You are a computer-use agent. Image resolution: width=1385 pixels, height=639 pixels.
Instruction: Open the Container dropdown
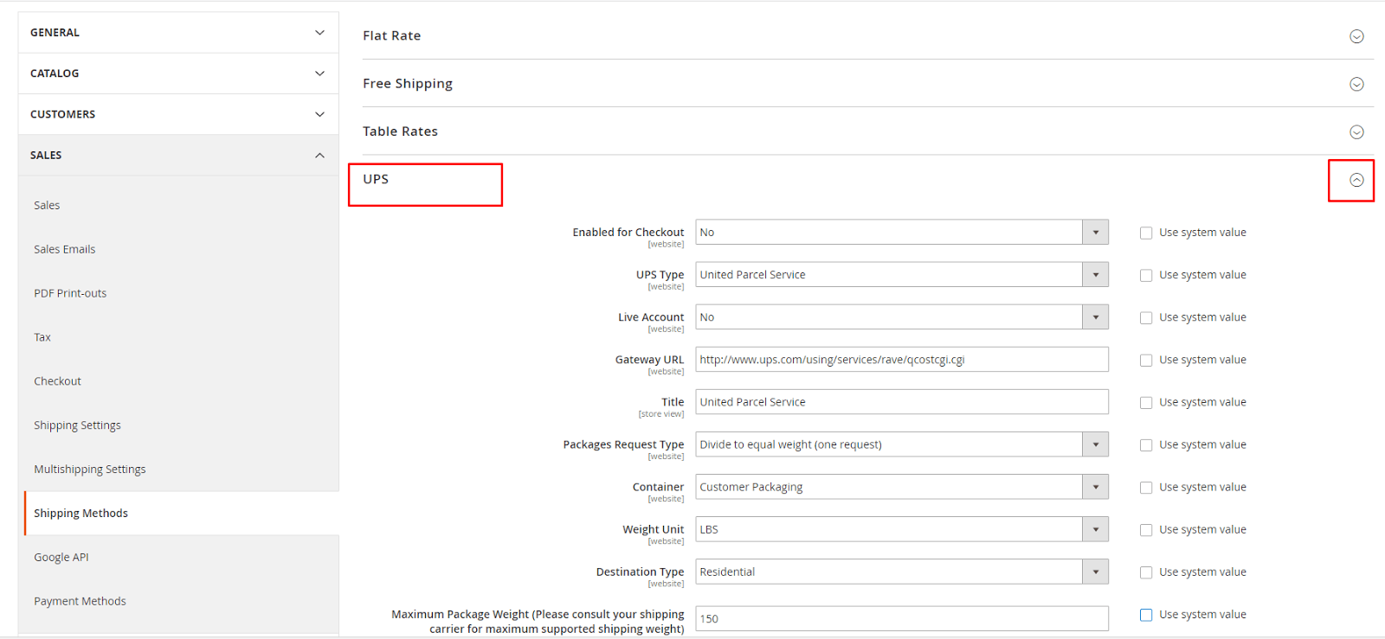[902, 486]
